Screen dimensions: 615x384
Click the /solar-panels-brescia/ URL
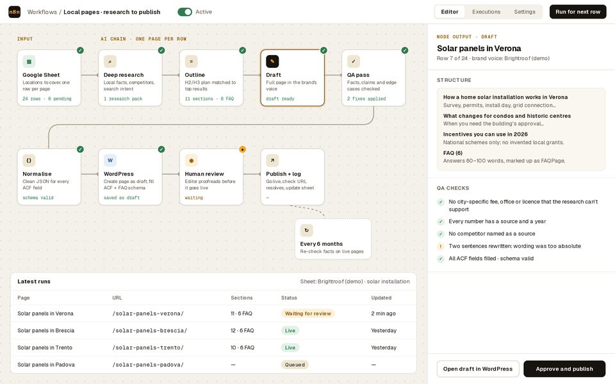tap(149, 330)
